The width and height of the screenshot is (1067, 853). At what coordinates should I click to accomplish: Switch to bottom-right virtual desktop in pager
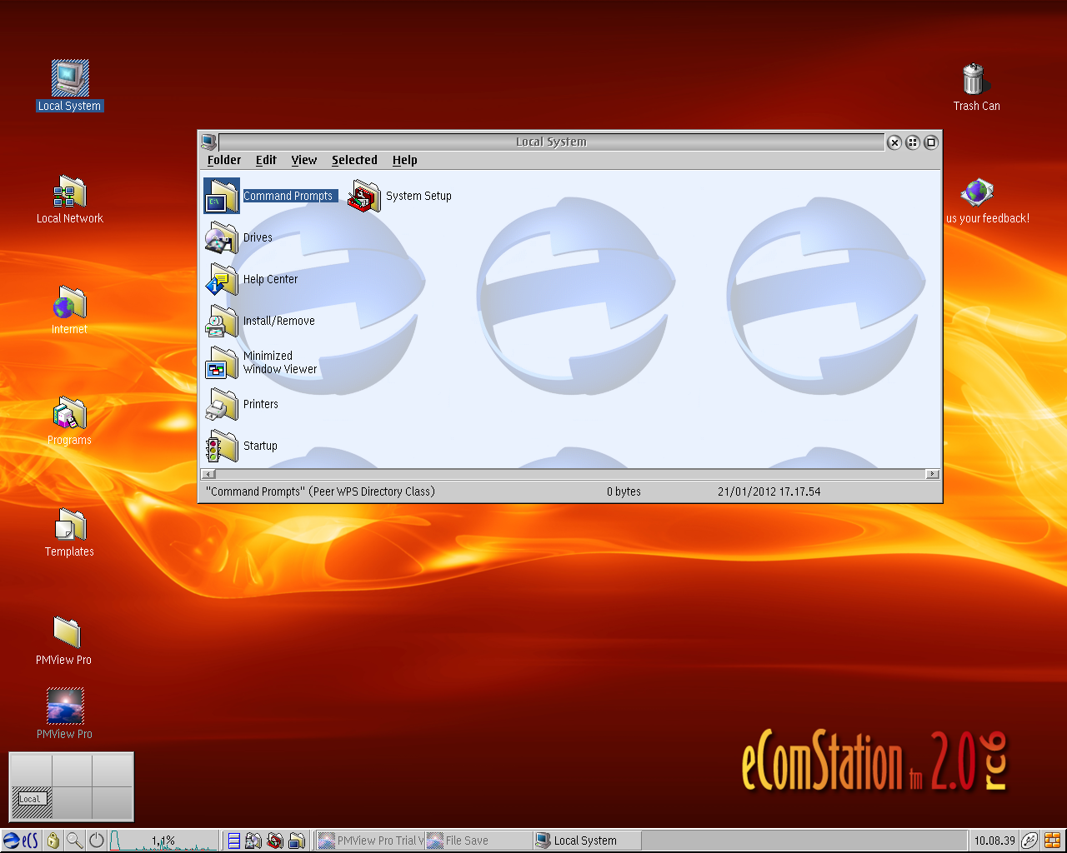(112, 804)
